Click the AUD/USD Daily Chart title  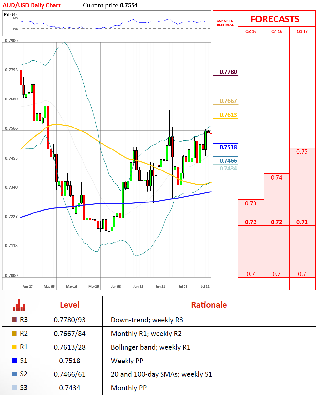32,5
